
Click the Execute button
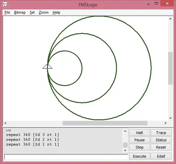[x=140, y=156]
